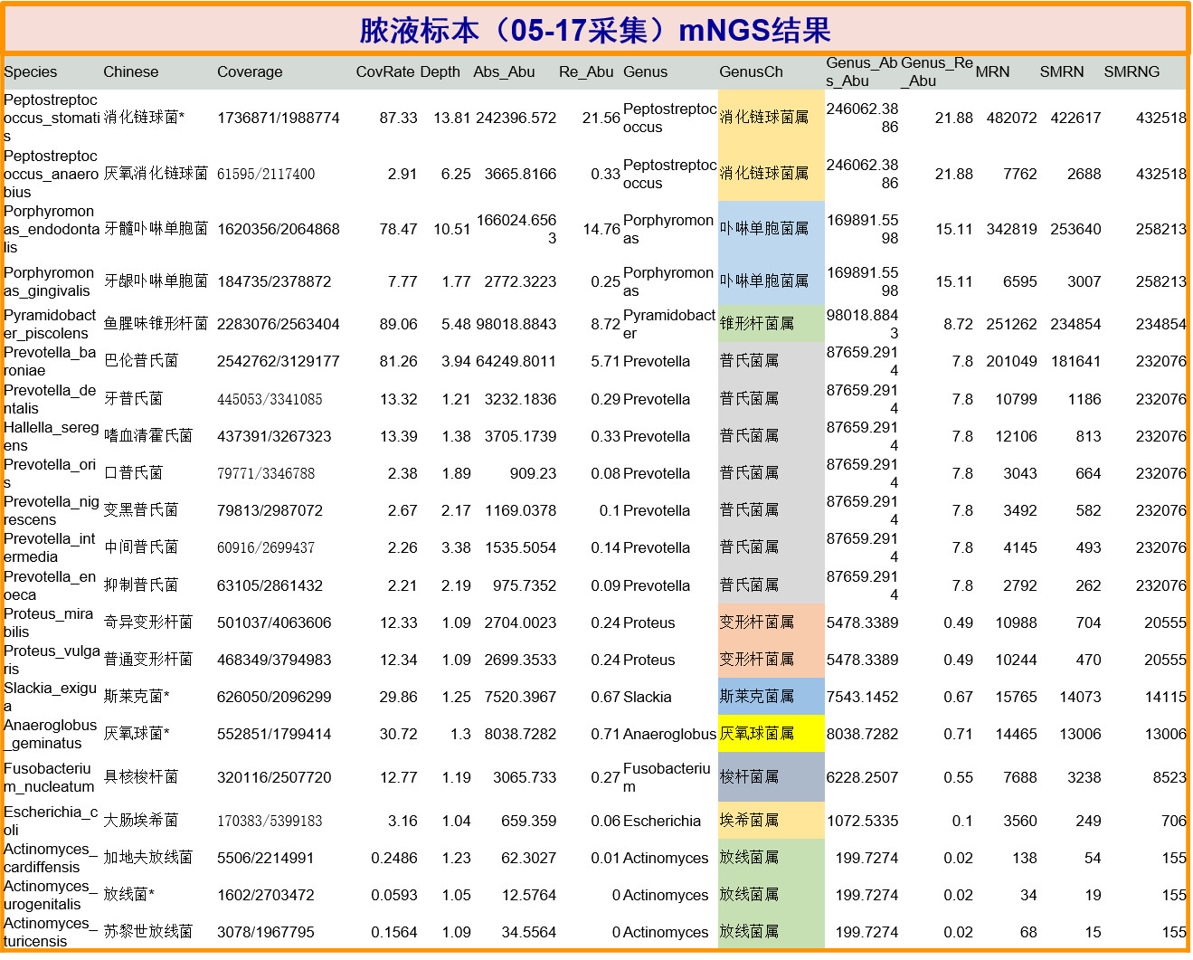1193x960 pixels.
Task: Click genus name Anaeroglobus
Action: [x=669, y=734]
